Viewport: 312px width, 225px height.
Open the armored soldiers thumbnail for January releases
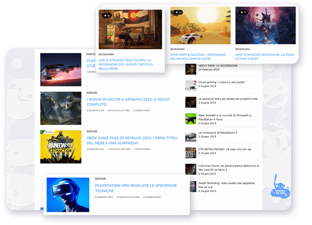[61, 108]
